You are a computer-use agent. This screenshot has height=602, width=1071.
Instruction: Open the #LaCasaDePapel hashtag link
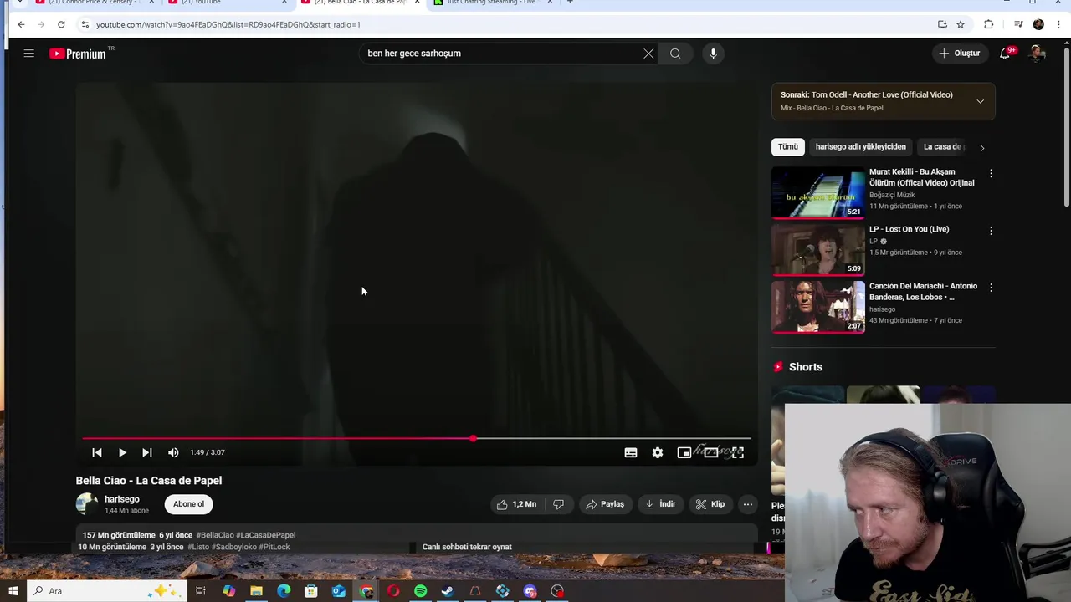(266, 535)
